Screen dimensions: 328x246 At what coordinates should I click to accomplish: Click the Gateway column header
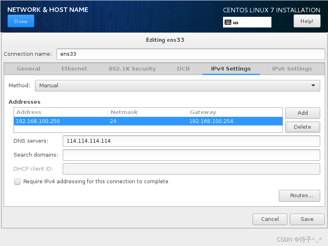point(235,112)
